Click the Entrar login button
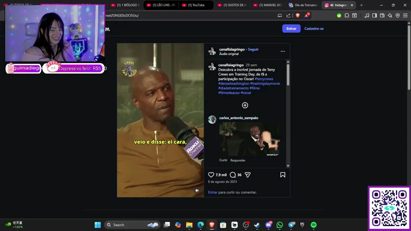The height and width of the screenshot is (231, 411). (x=291, y=29)
